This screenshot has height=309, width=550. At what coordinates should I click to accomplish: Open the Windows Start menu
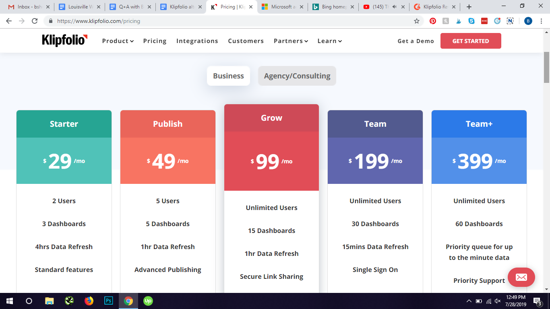tap(10, 301)
